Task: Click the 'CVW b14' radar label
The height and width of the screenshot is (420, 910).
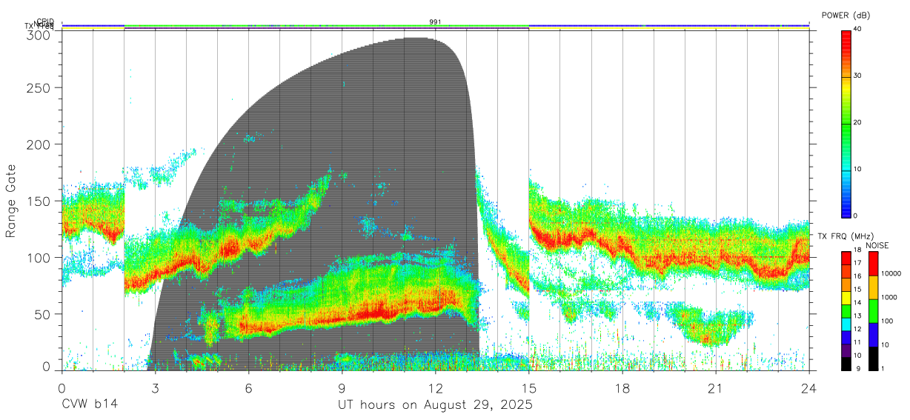Action: [90, 405]
